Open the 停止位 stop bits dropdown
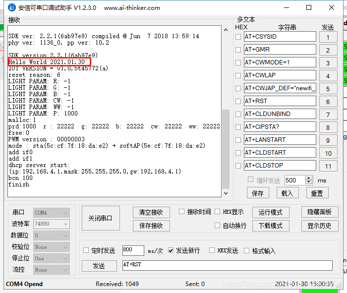Screen dimensions: 347x293 (x=52, y=258)
